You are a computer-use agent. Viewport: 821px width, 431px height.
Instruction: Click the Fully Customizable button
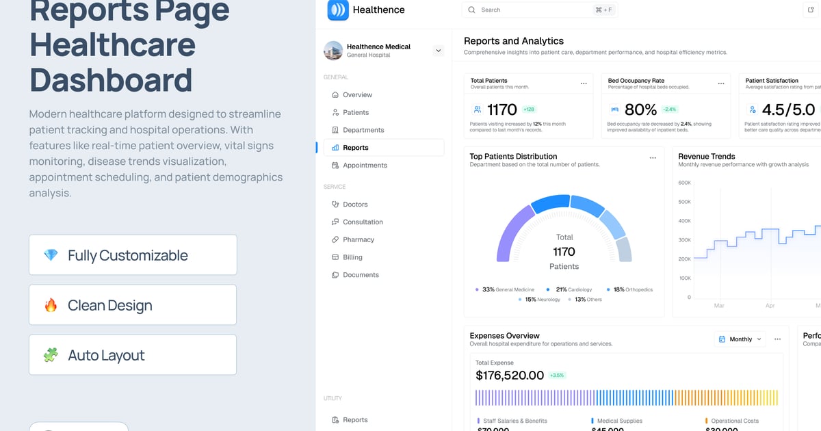(133, 254)
